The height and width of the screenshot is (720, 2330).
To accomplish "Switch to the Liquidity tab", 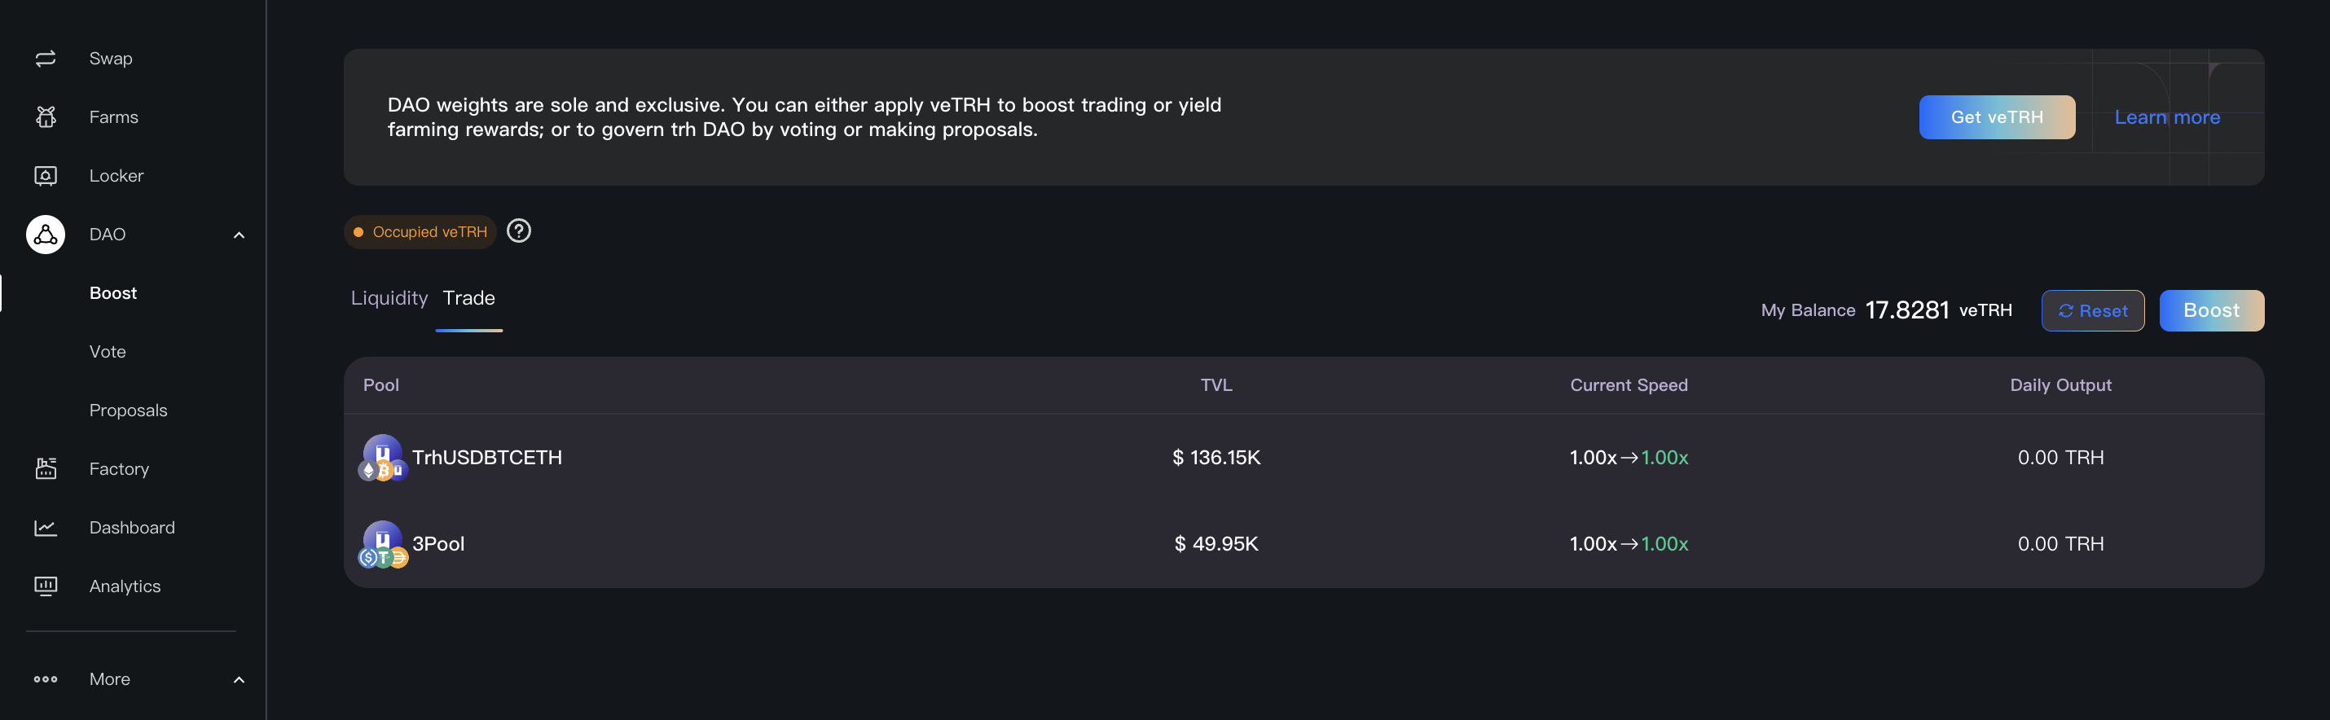I will (389, 298).
